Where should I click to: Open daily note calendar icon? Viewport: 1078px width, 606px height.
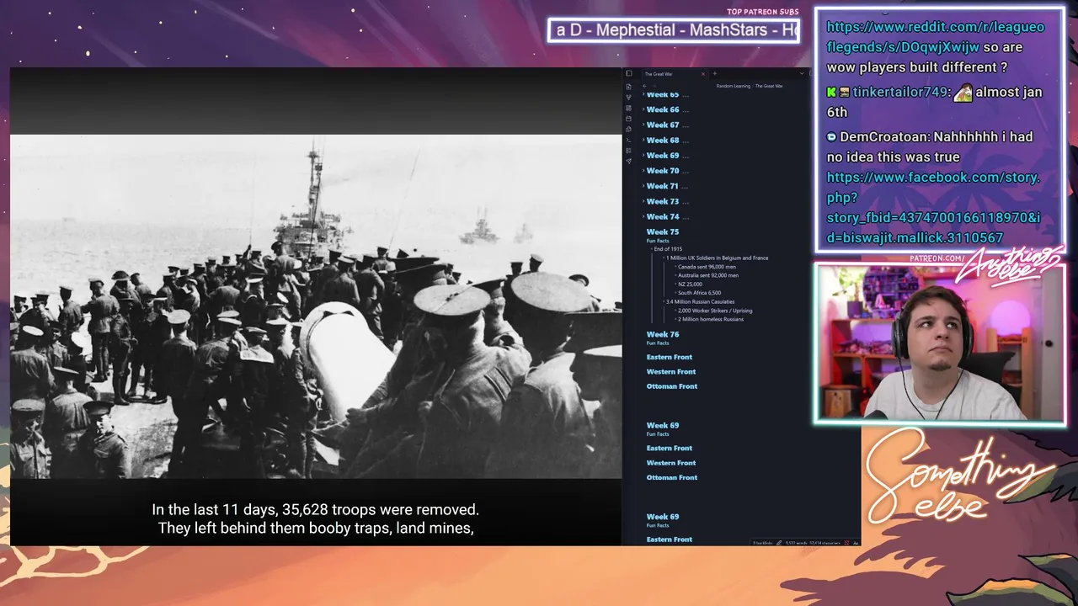click(628, 119)
